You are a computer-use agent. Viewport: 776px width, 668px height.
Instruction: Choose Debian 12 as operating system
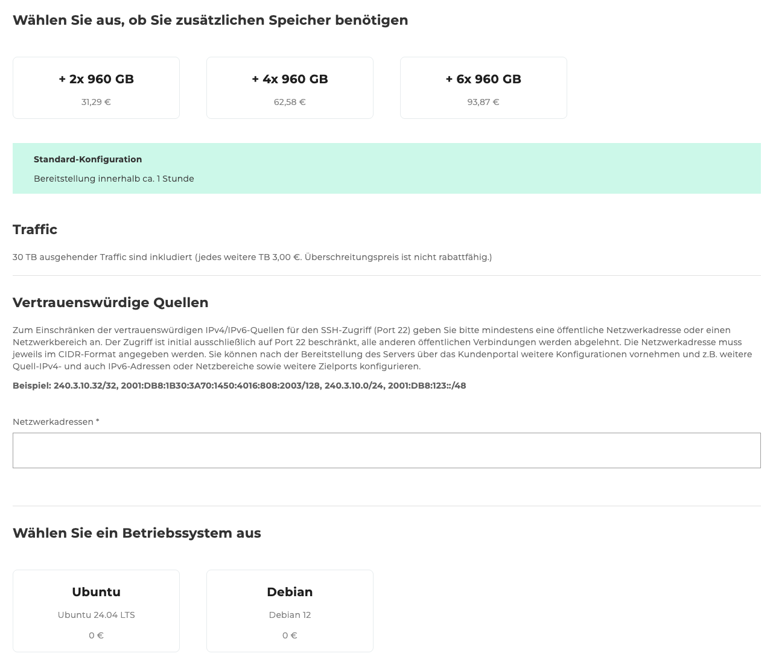pos(290,611)
